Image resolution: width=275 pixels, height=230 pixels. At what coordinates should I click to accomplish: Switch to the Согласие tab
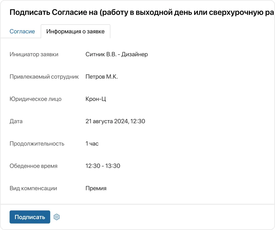[x=22, y=31]
